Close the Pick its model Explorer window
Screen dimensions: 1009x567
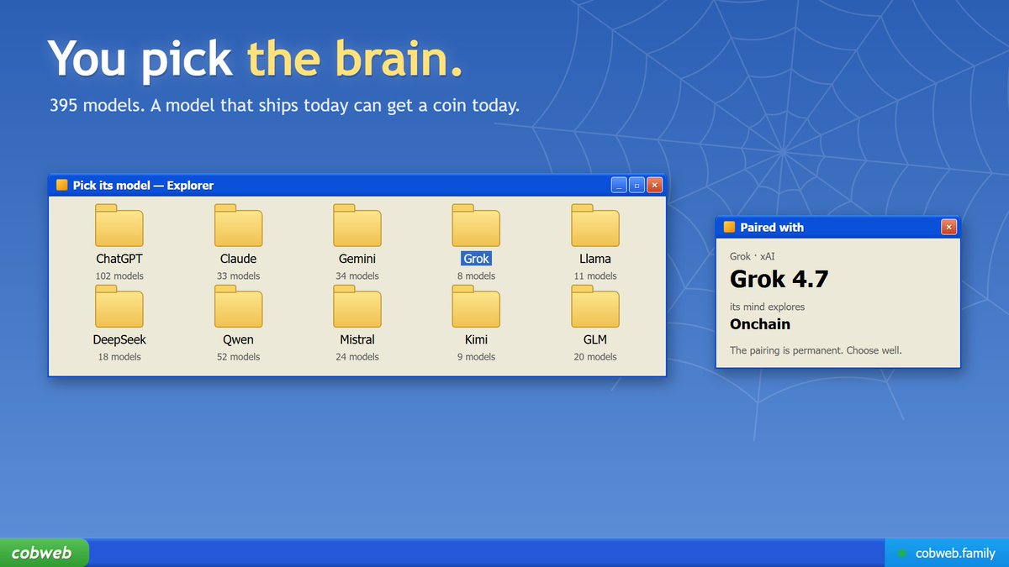point(654,185)
